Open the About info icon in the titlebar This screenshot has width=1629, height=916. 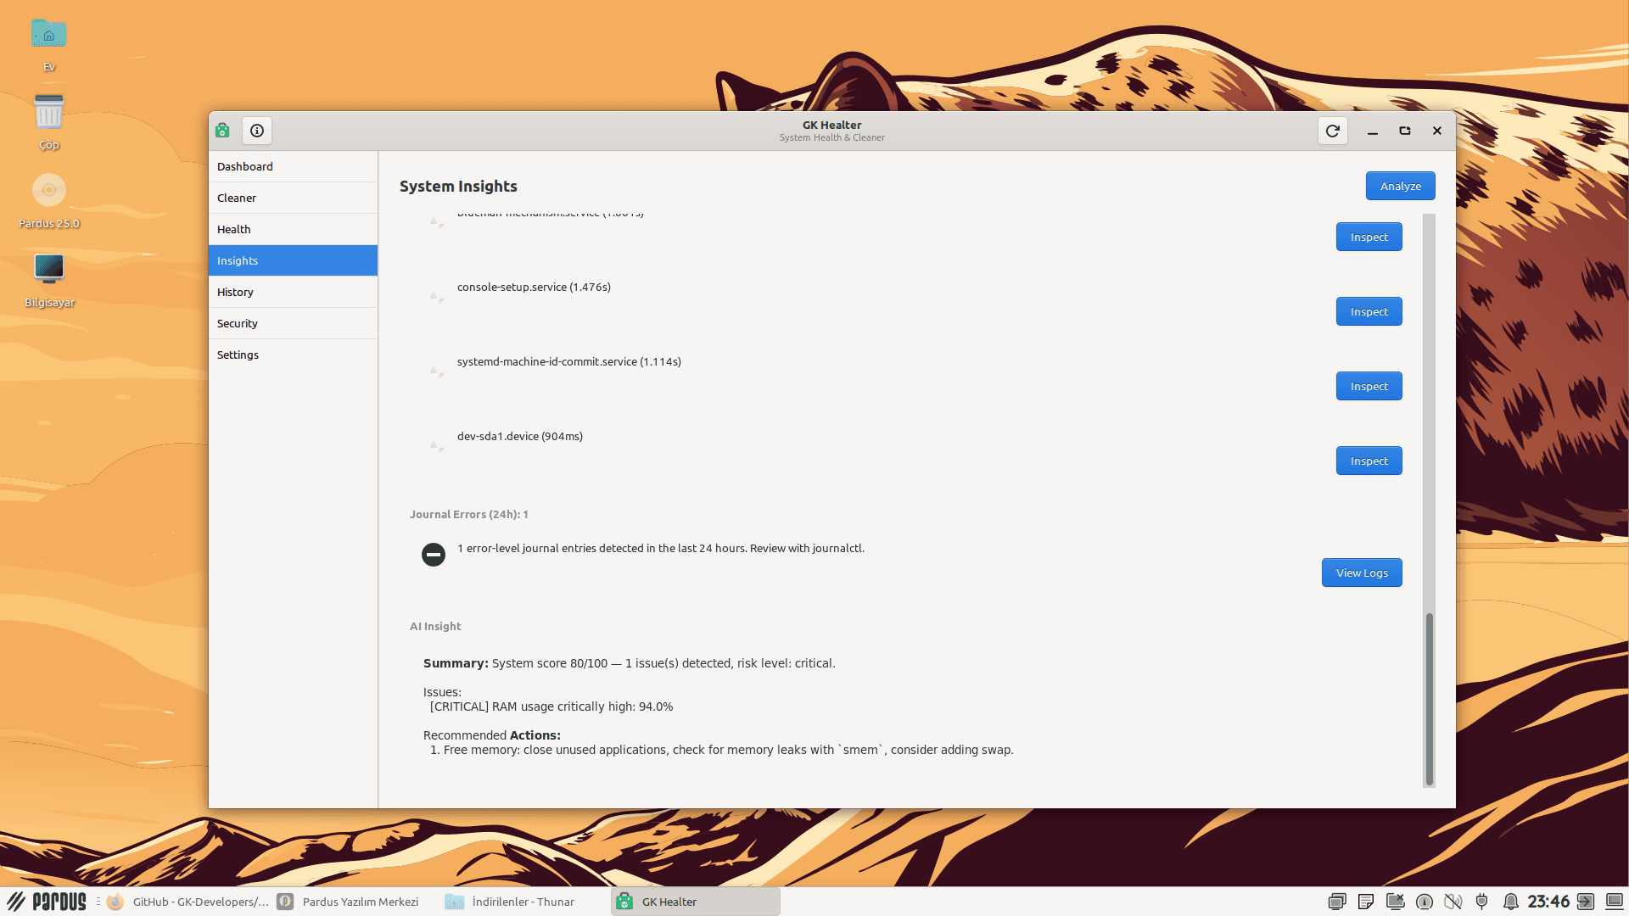pyautogui.click(x=256, y=131)
